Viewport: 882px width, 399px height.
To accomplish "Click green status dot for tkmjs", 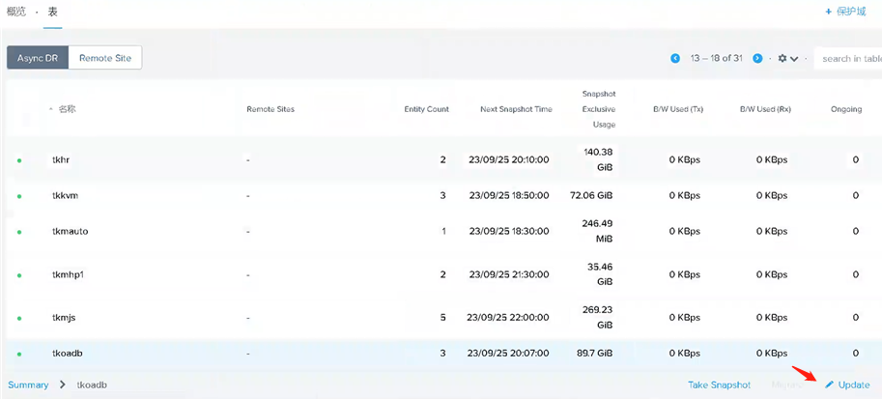I will pos(19,318).
